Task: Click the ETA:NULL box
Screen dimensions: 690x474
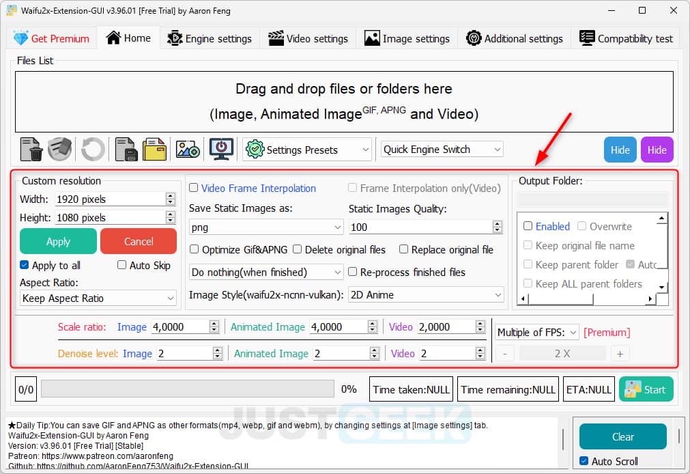Action: coord(589,389)
